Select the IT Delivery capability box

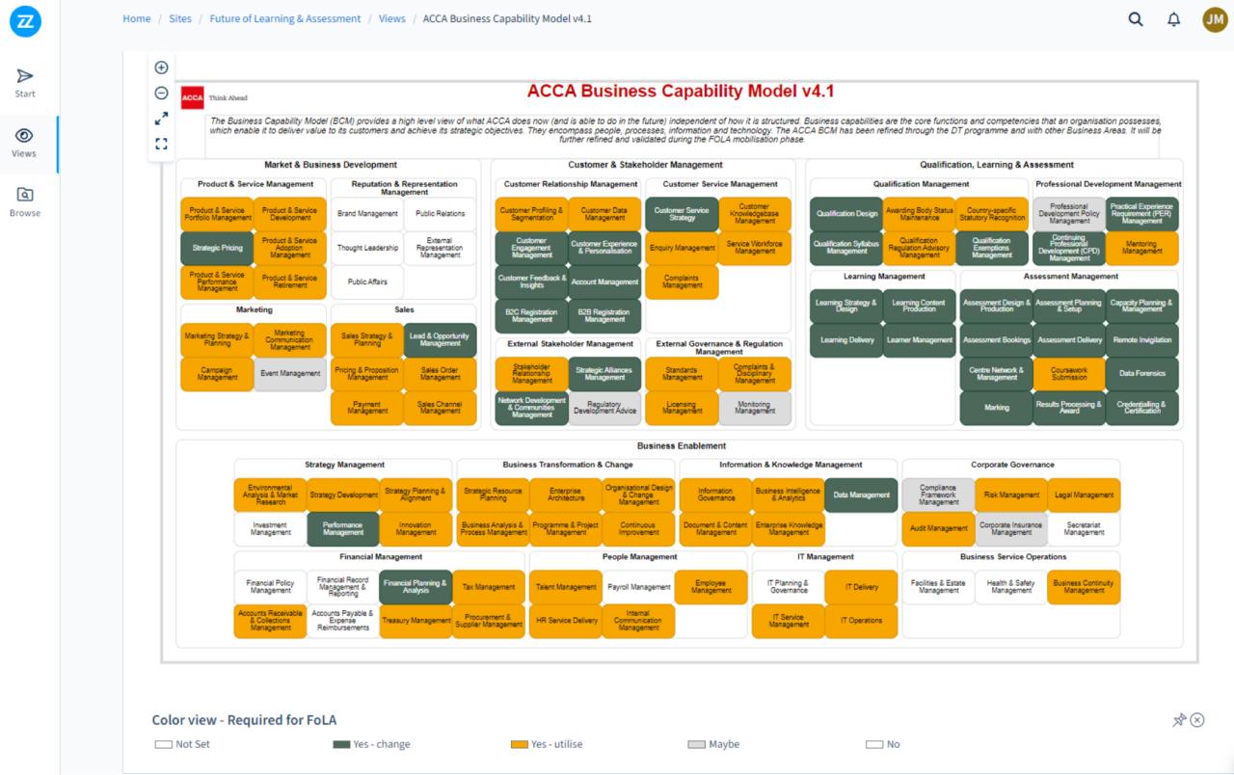coord(862,587)
